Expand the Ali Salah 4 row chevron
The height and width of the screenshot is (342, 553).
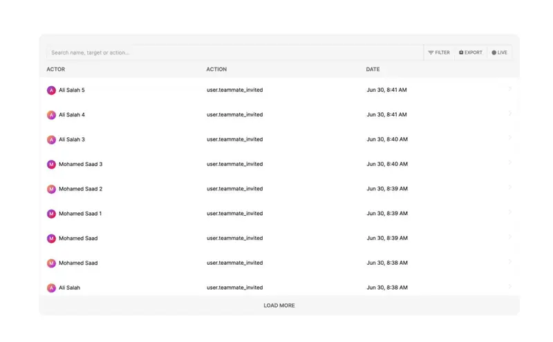click(510, 113)
